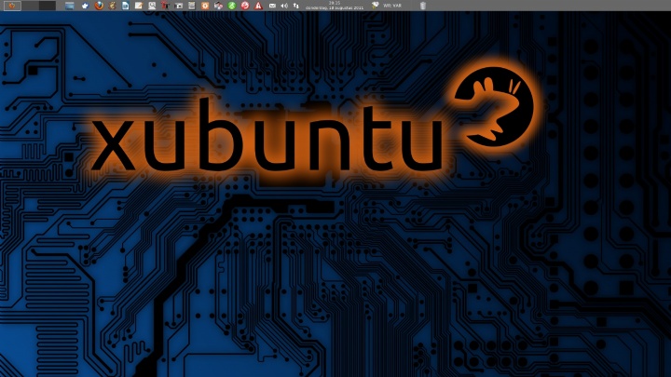Click the green circular launcher icon
This screenshot has height=377, width=671.
[x=231, y=6]
